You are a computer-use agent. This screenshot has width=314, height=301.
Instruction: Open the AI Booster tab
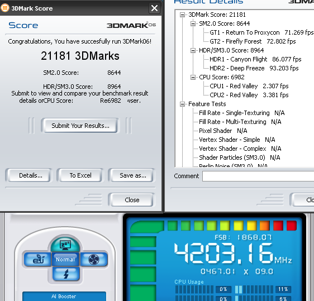pos(64,296)
